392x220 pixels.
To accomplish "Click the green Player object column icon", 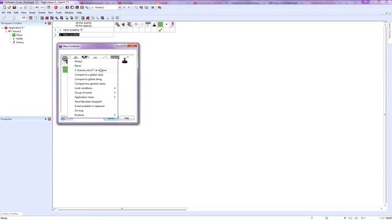I will (160, 24).
